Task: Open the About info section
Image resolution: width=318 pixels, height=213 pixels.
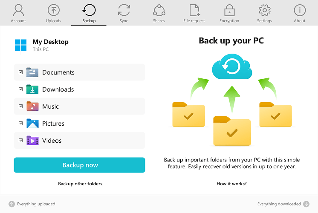Action: click(x=300, y=13)
